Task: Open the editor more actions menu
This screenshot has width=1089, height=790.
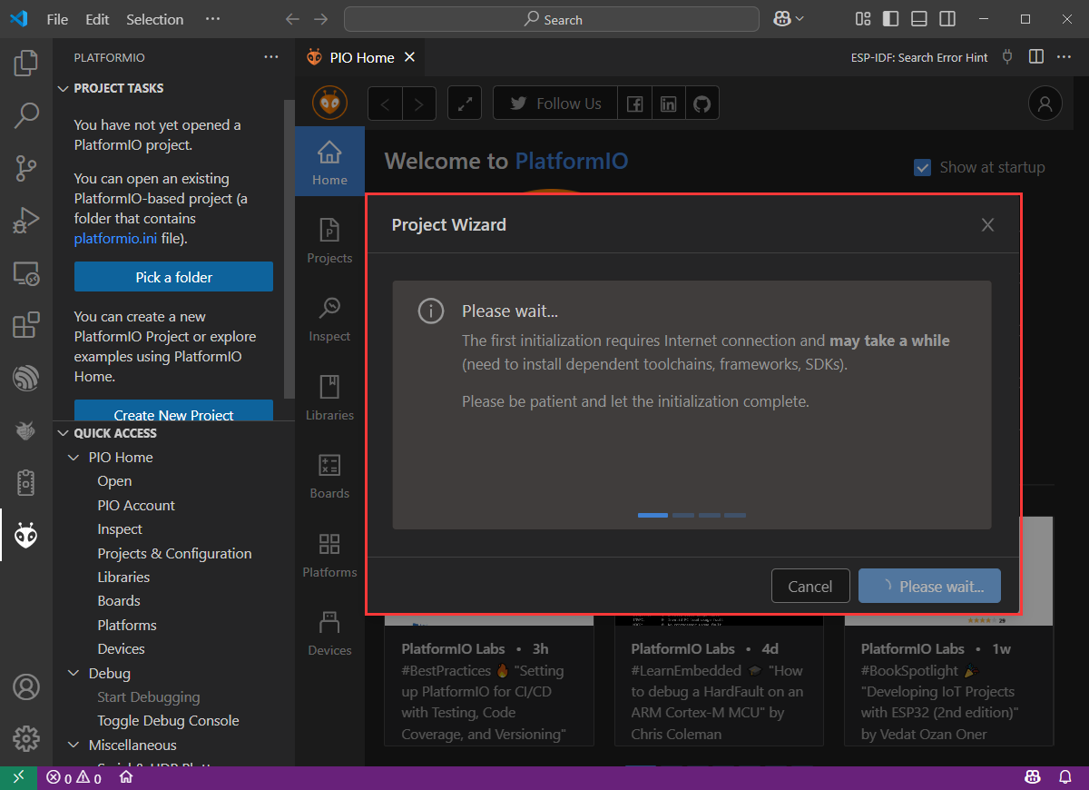Action: (x=1065, y=57)
